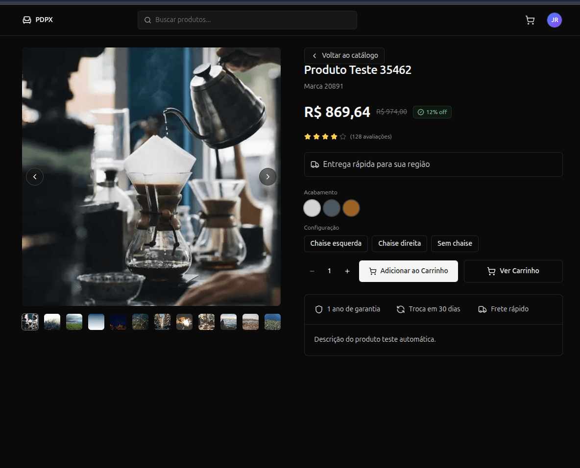Click the Entrega rápida delivery banner
Screen dimensions: 580x468
click(433, 164)
